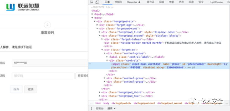230x111 pixels.
Task: Click the 取消 button
Action: tap(31, 89)
